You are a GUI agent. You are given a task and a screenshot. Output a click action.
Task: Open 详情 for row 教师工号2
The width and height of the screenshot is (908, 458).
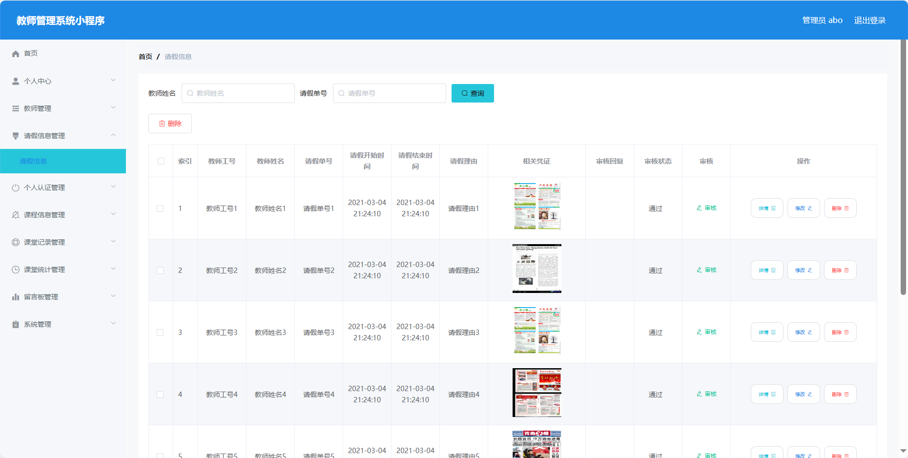coord(767,270)
